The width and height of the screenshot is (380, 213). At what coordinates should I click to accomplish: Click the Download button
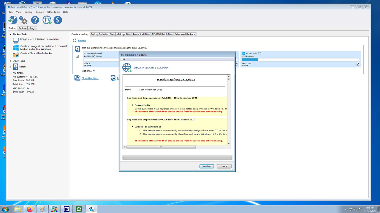point(207,166)
